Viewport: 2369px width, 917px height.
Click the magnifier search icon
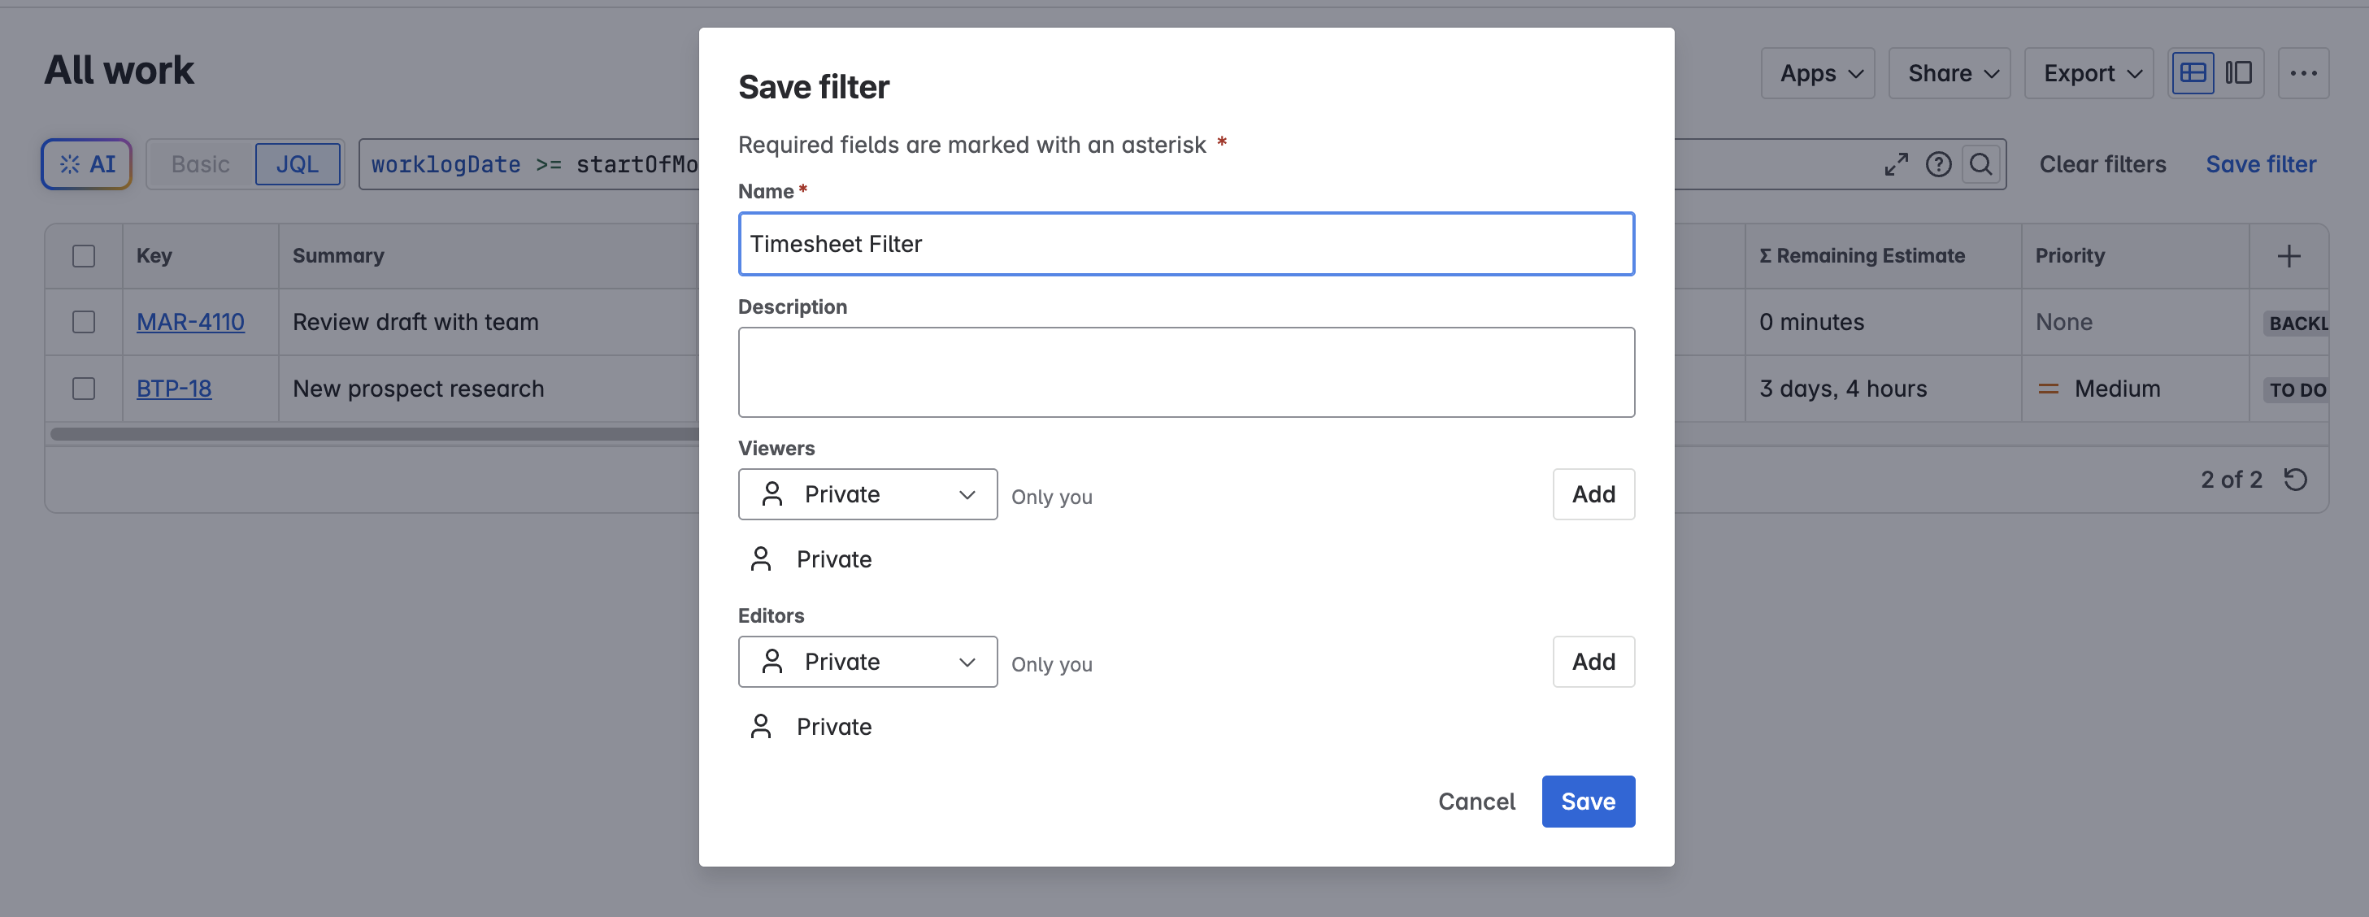point(1980,163)
